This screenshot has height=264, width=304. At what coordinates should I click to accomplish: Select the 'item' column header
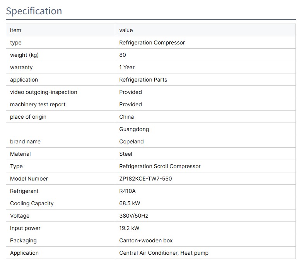tap(15, 30)
